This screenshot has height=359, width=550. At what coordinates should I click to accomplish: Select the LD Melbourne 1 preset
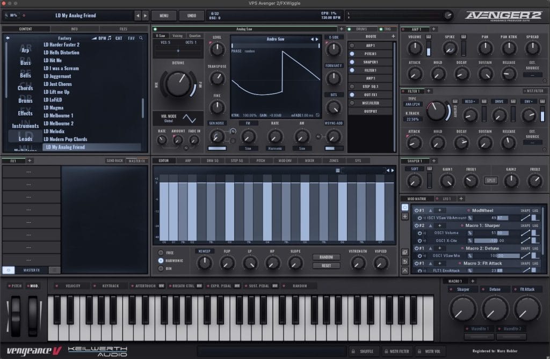[59, 115]
